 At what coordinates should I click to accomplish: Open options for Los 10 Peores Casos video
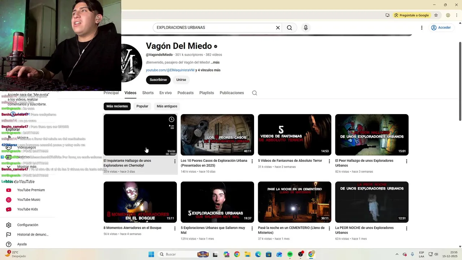click(252, 161)
